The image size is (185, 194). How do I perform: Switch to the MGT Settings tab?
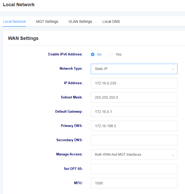(47, 21)
